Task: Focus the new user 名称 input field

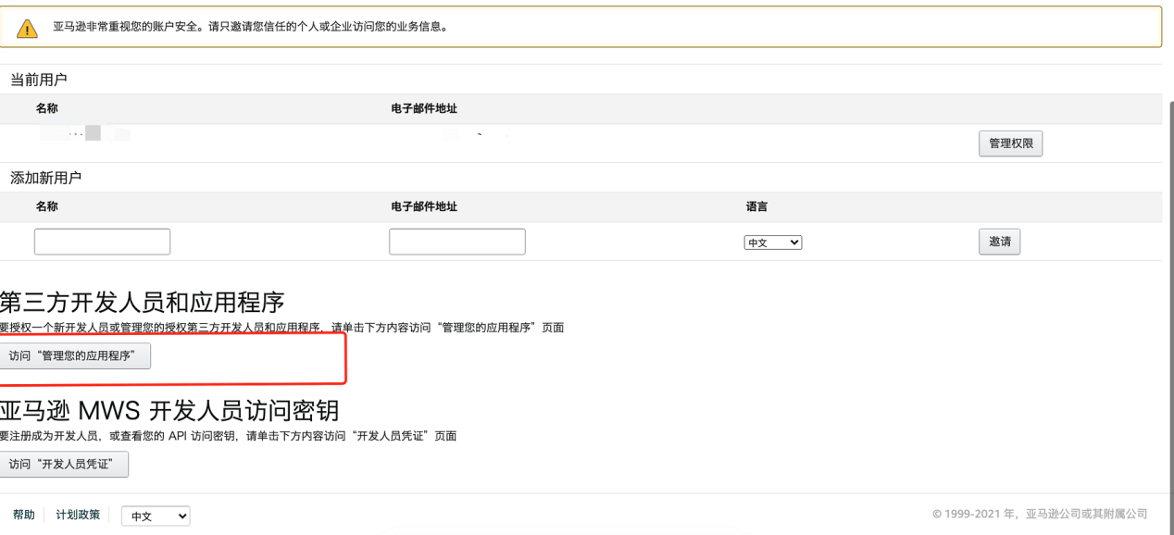Action: click(x=102, y=242)
